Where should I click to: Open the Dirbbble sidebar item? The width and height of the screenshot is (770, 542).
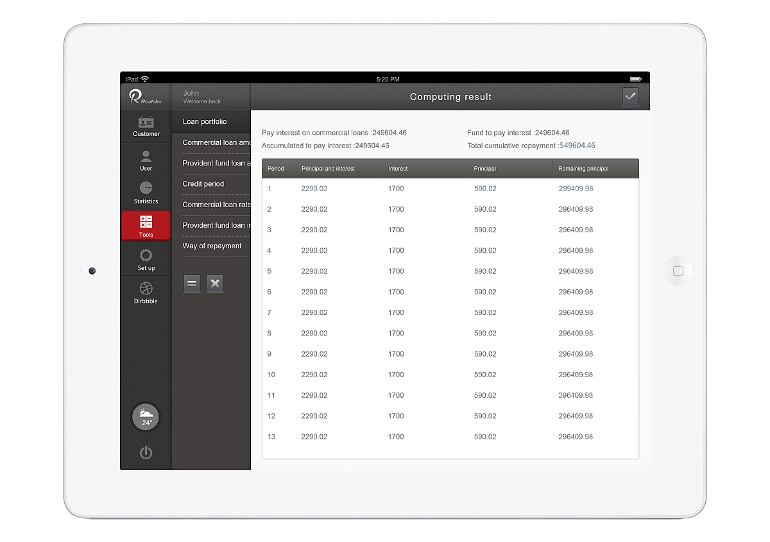146,292
